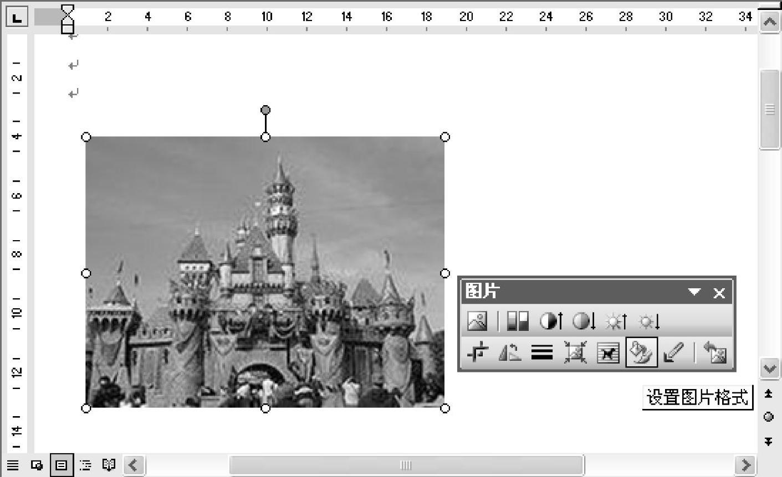782x477 pixels.
Task: Click the vertical scrollbar down arrow
Action: click(x=769, y=368)
